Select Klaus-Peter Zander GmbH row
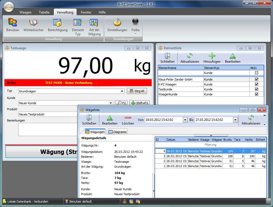 point(211,79)
